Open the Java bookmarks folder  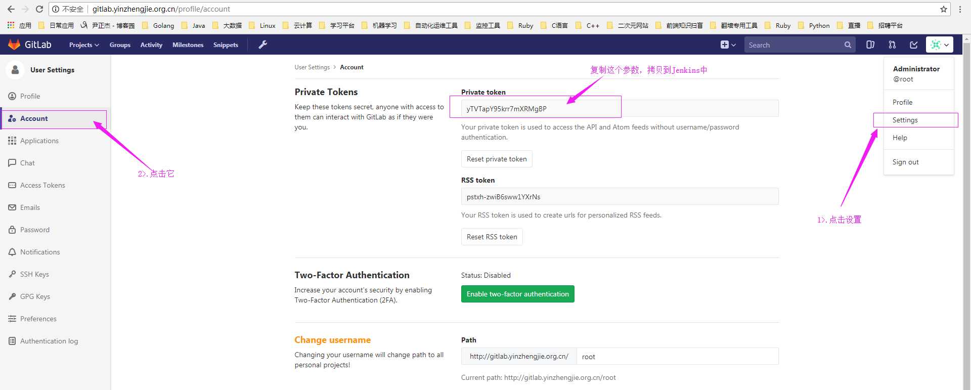tap(193, 25)
